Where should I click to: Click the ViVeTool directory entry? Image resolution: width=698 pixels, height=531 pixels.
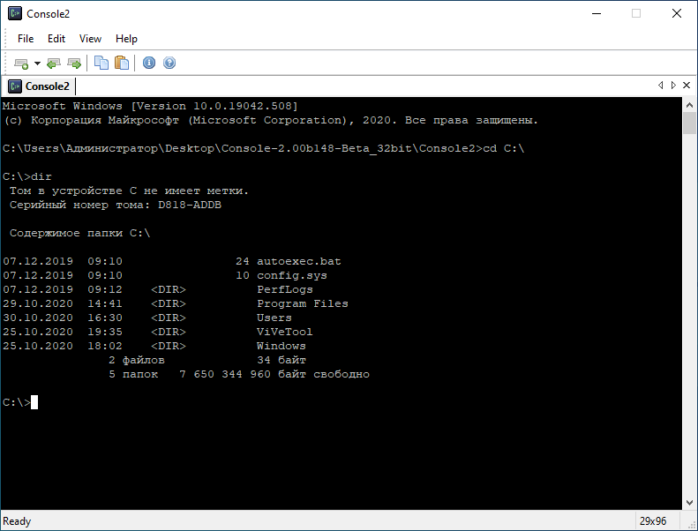tap(284, 332)
